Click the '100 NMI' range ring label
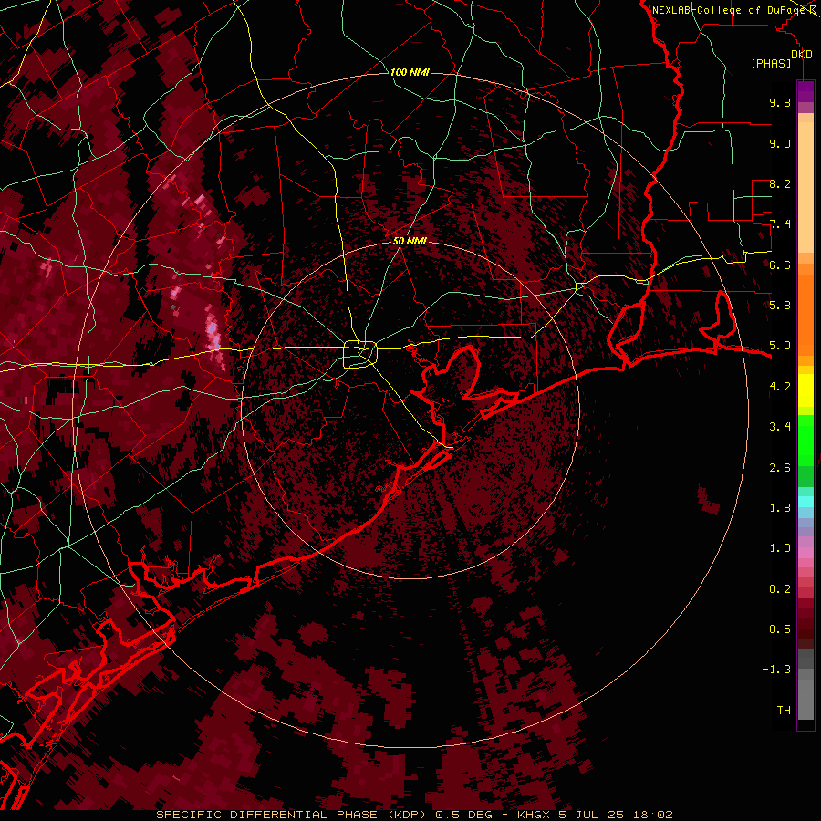 click(x=410, y=72)
